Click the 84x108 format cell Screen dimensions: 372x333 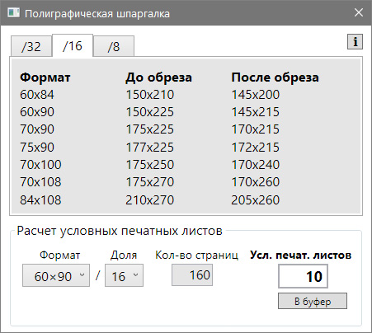pyautogui.click(x=40, y=200)
